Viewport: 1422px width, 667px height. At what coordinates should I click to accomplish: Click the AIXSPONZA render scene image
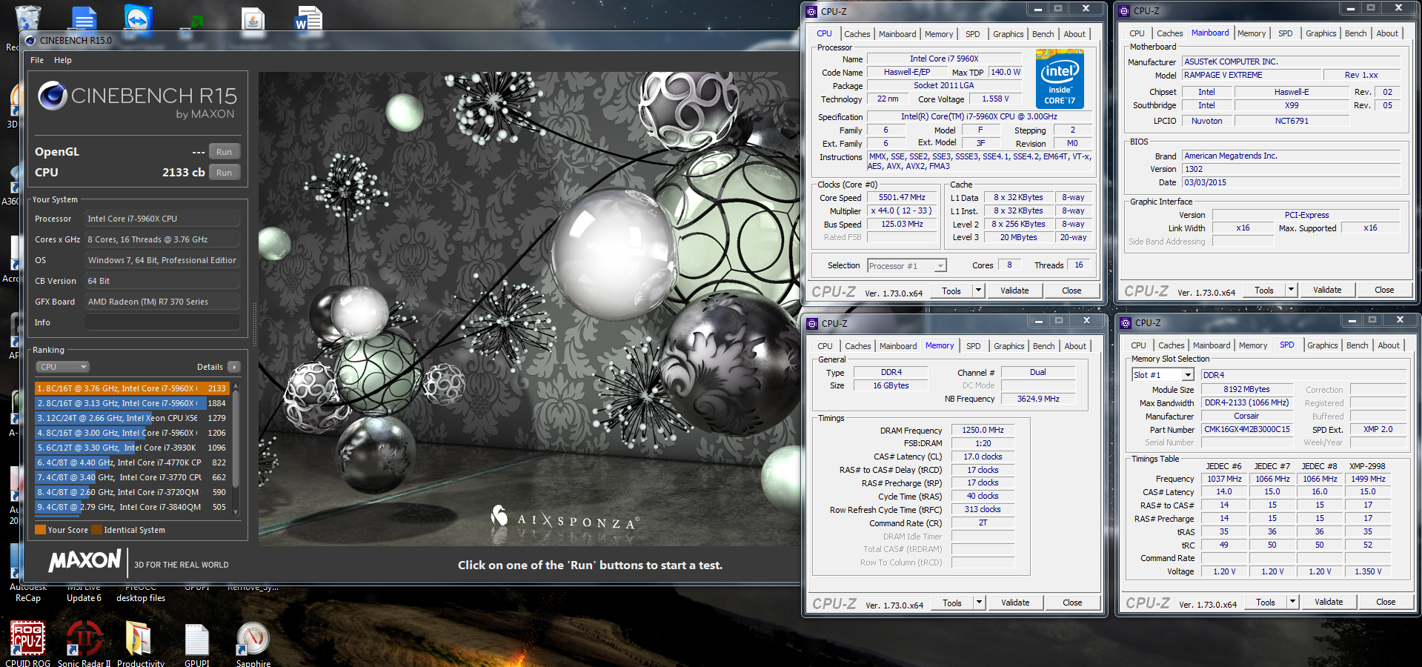(529, 309)
